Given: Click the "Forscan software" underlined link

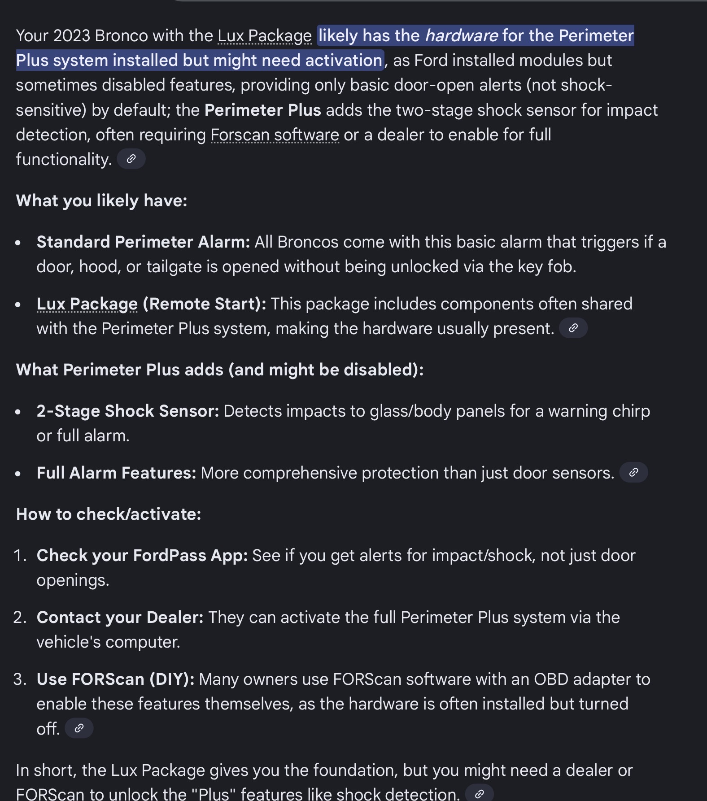Looking at the screenshot, I should point(275,135).
